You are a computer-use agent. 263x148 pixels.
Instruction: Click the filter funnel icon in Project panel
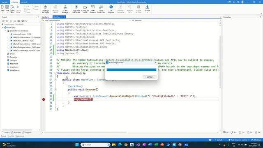(x=26, y=21)
